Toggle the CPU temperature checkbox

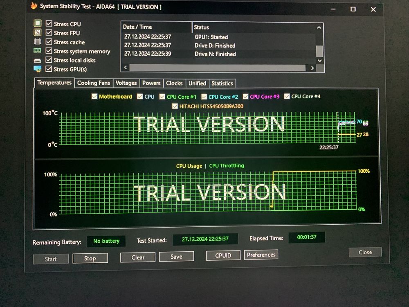140,97
